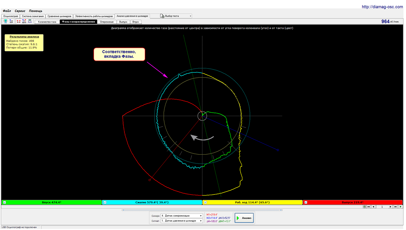406x230 pixels.
Task: Open the Впуск sub-tab
Action: [136, 22]
